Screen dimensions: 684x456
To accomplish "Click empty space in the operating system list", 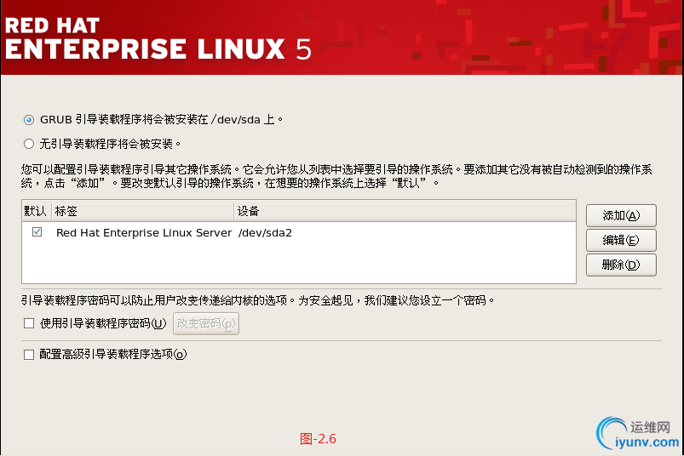I will pos(298,263).
